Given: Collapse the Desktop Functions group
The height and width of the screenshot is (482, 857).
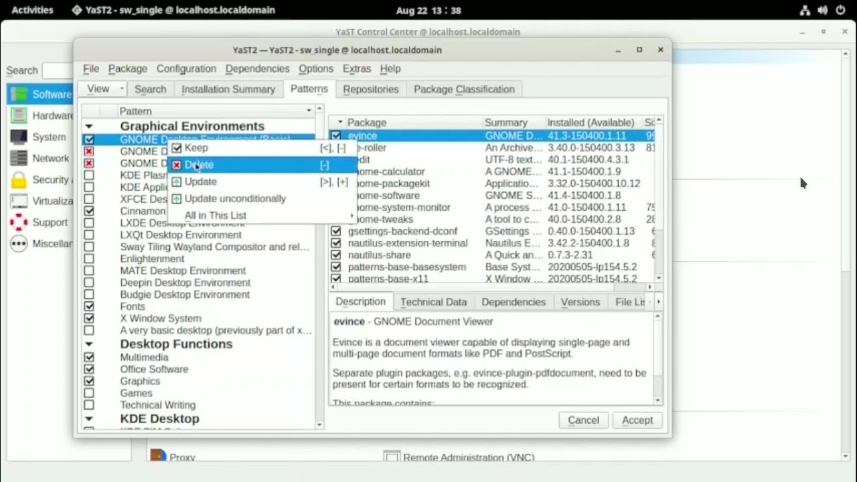Looking at the screenshot, I should pos(88,344).
